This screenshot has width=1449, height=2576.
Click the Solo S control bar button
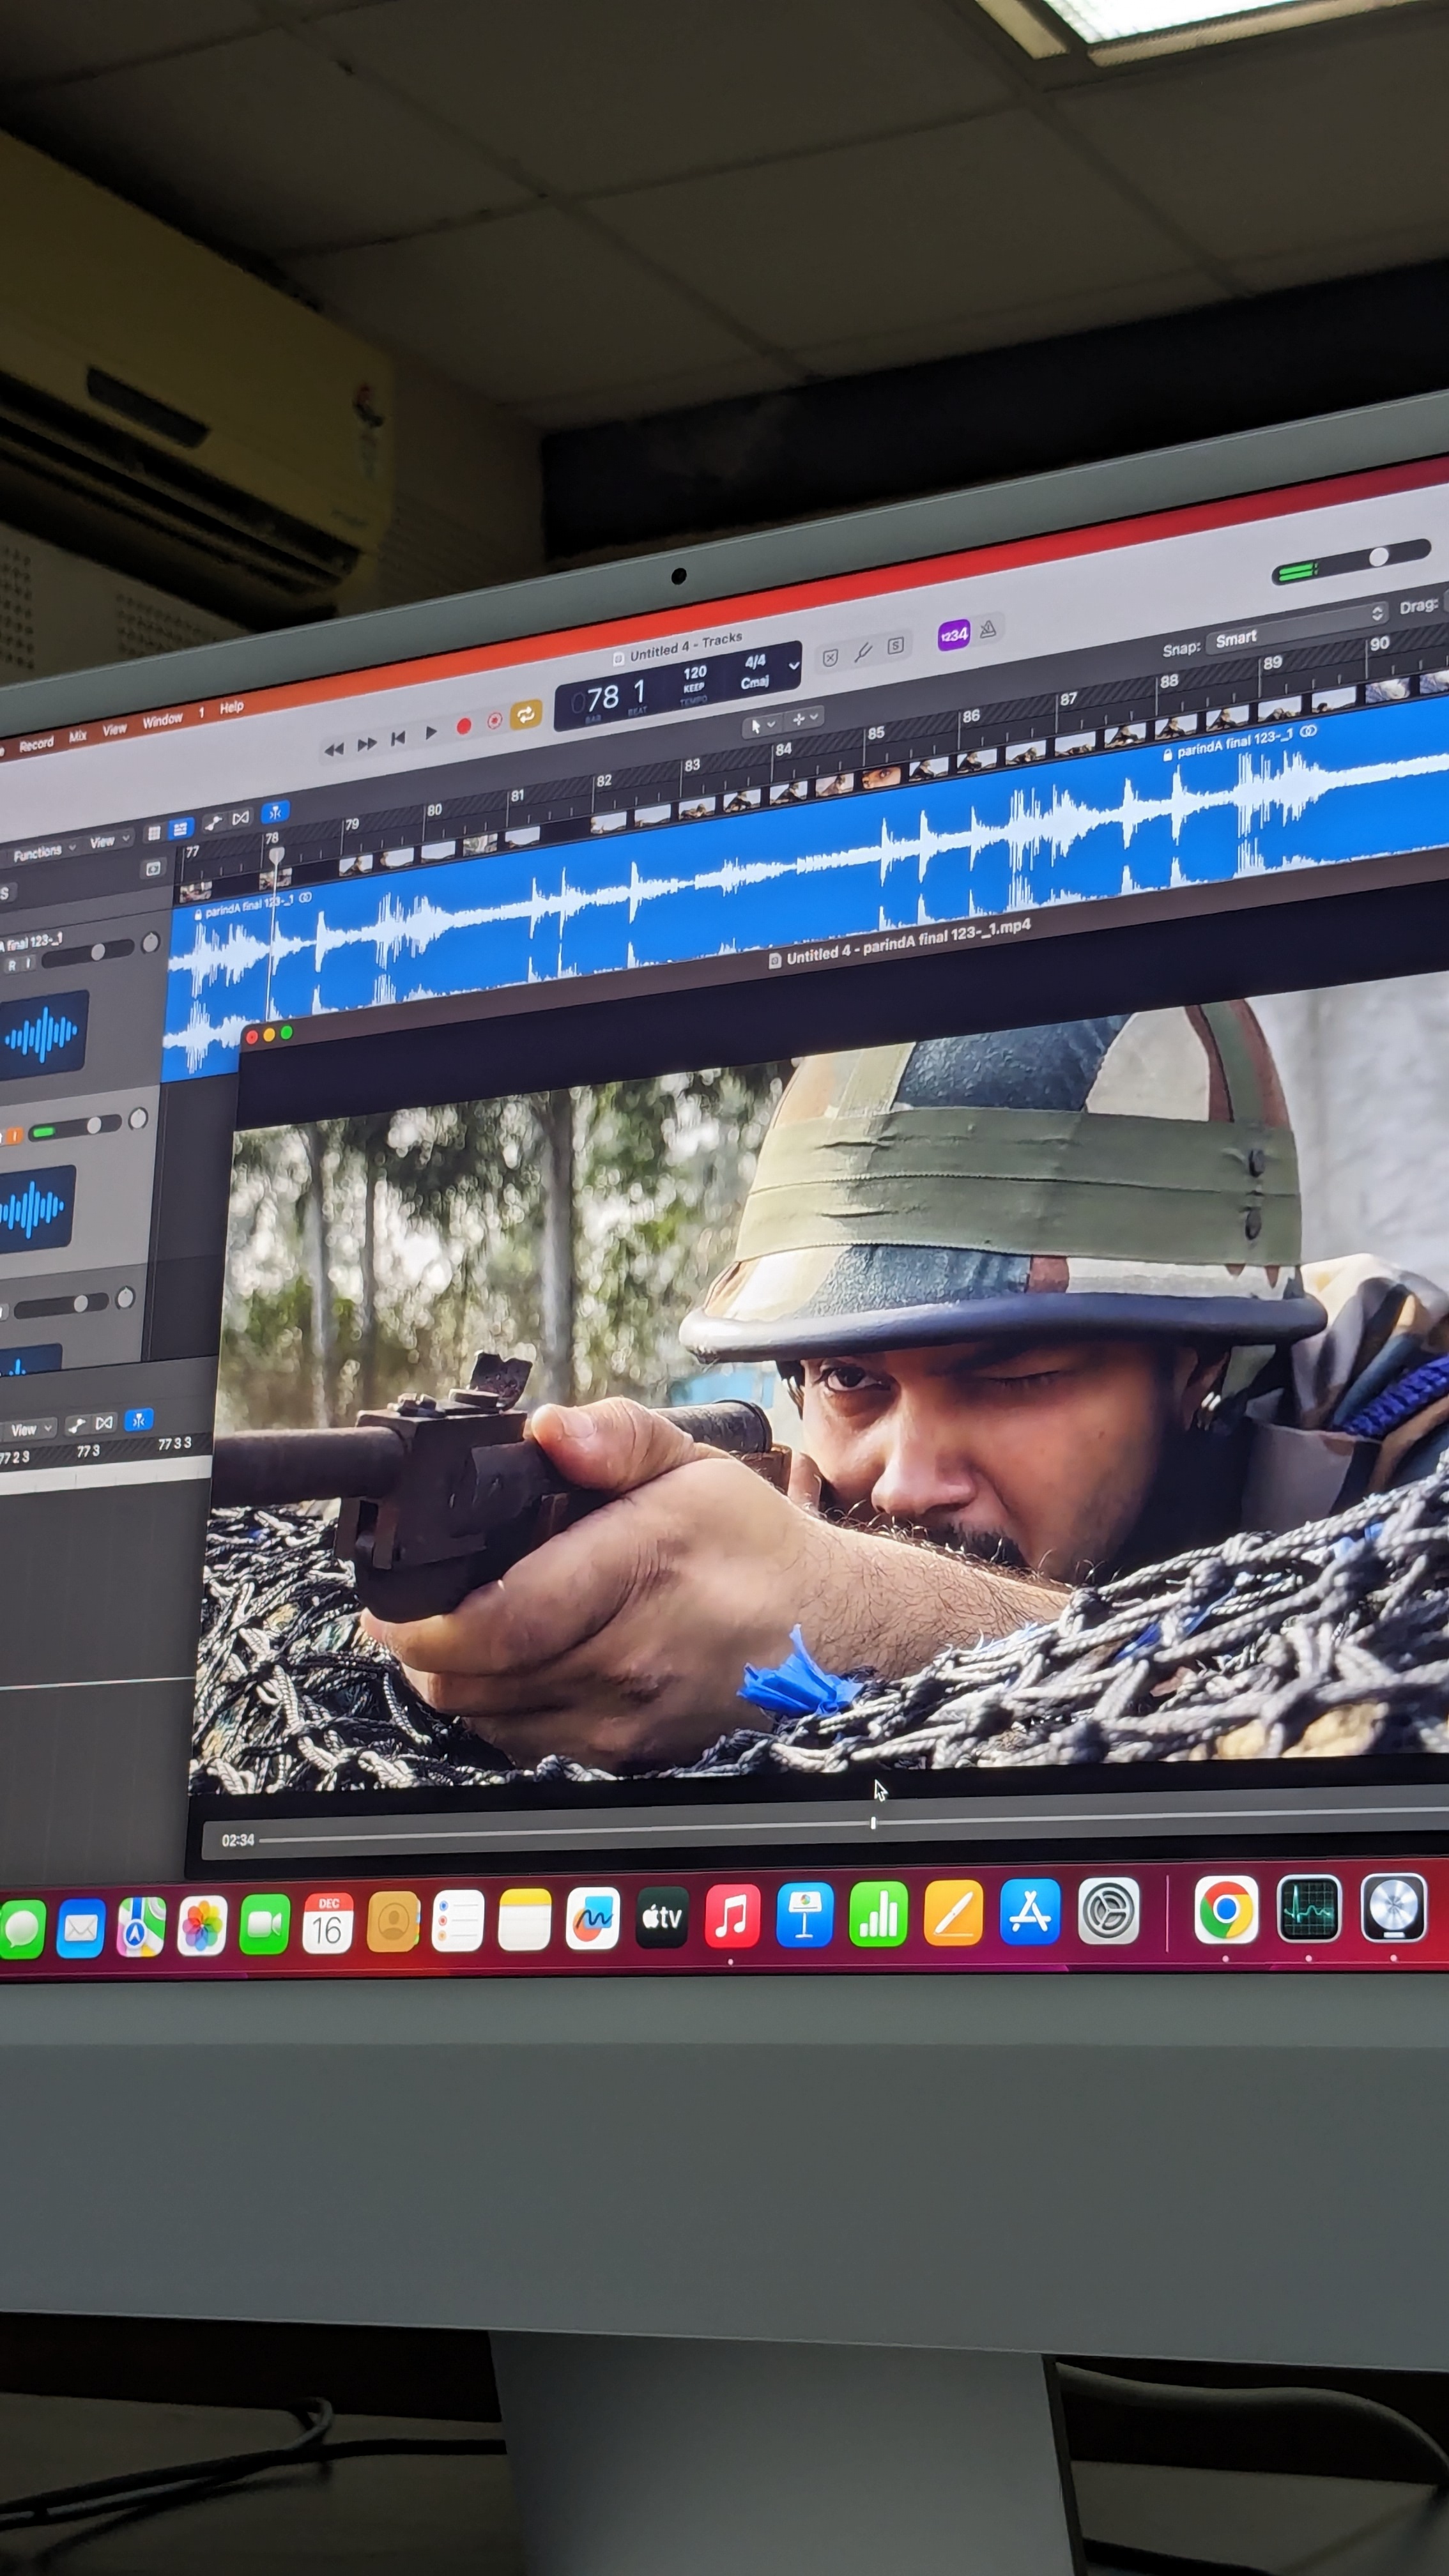tap(896, 645)
